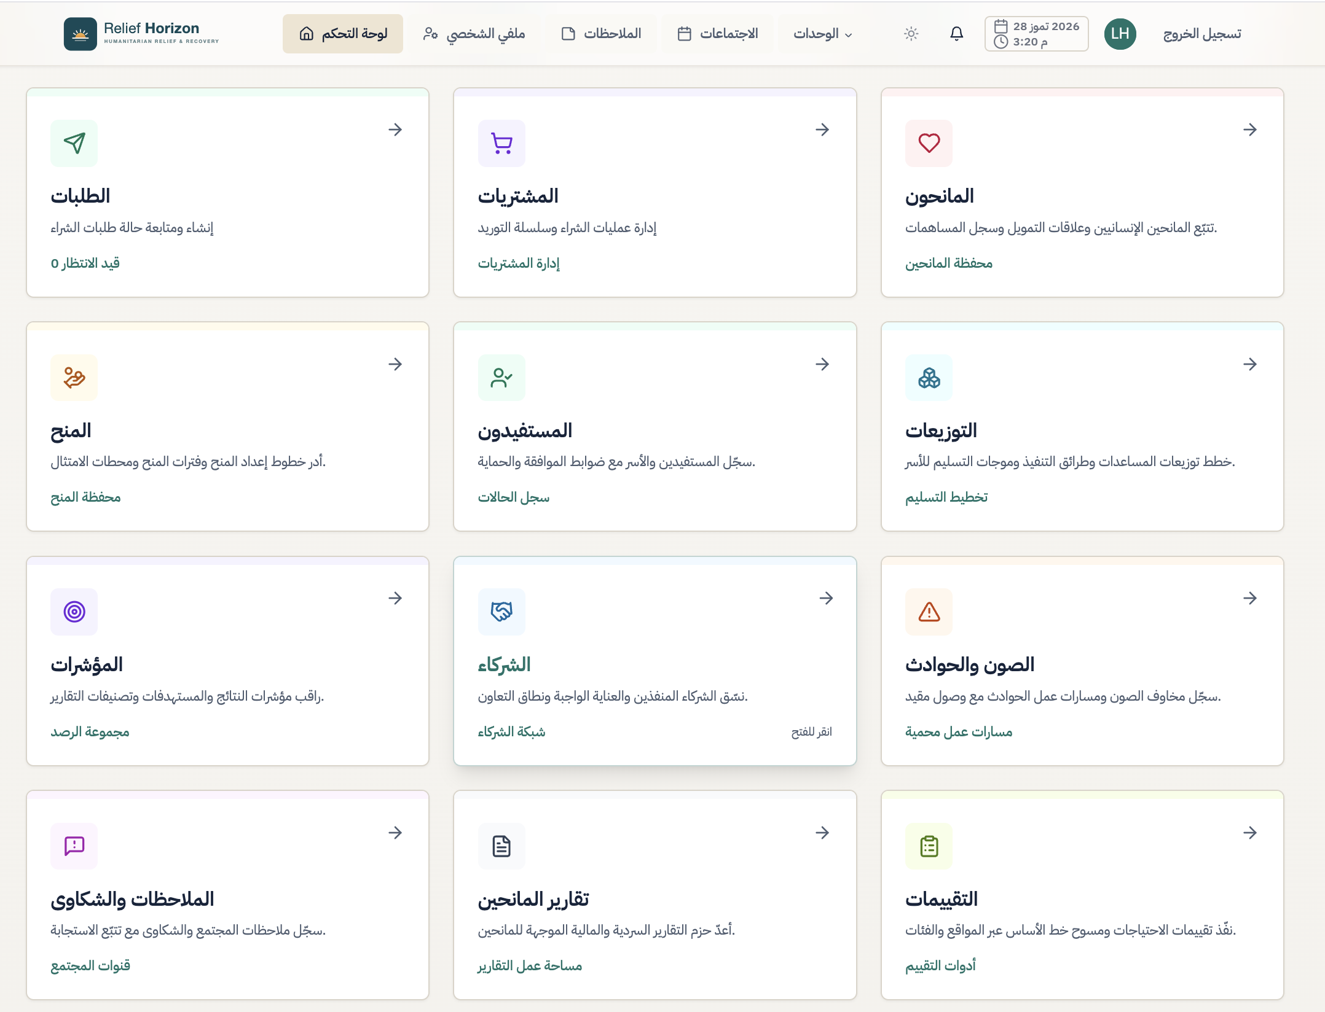Click the document icon on تقارير المانحين card
The height and width of the screenshot is (1012, 1325).
coord(501,846)
